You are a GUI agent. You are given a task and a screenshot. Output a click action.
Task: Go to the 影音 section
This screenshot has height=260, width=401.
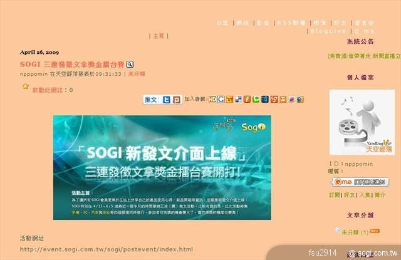click(263, 23)
